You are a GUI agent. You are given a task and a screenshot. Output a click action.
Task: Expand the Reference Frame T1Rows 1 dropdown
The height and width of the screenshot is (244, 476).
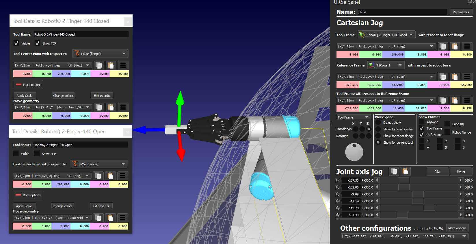(386, 65)
